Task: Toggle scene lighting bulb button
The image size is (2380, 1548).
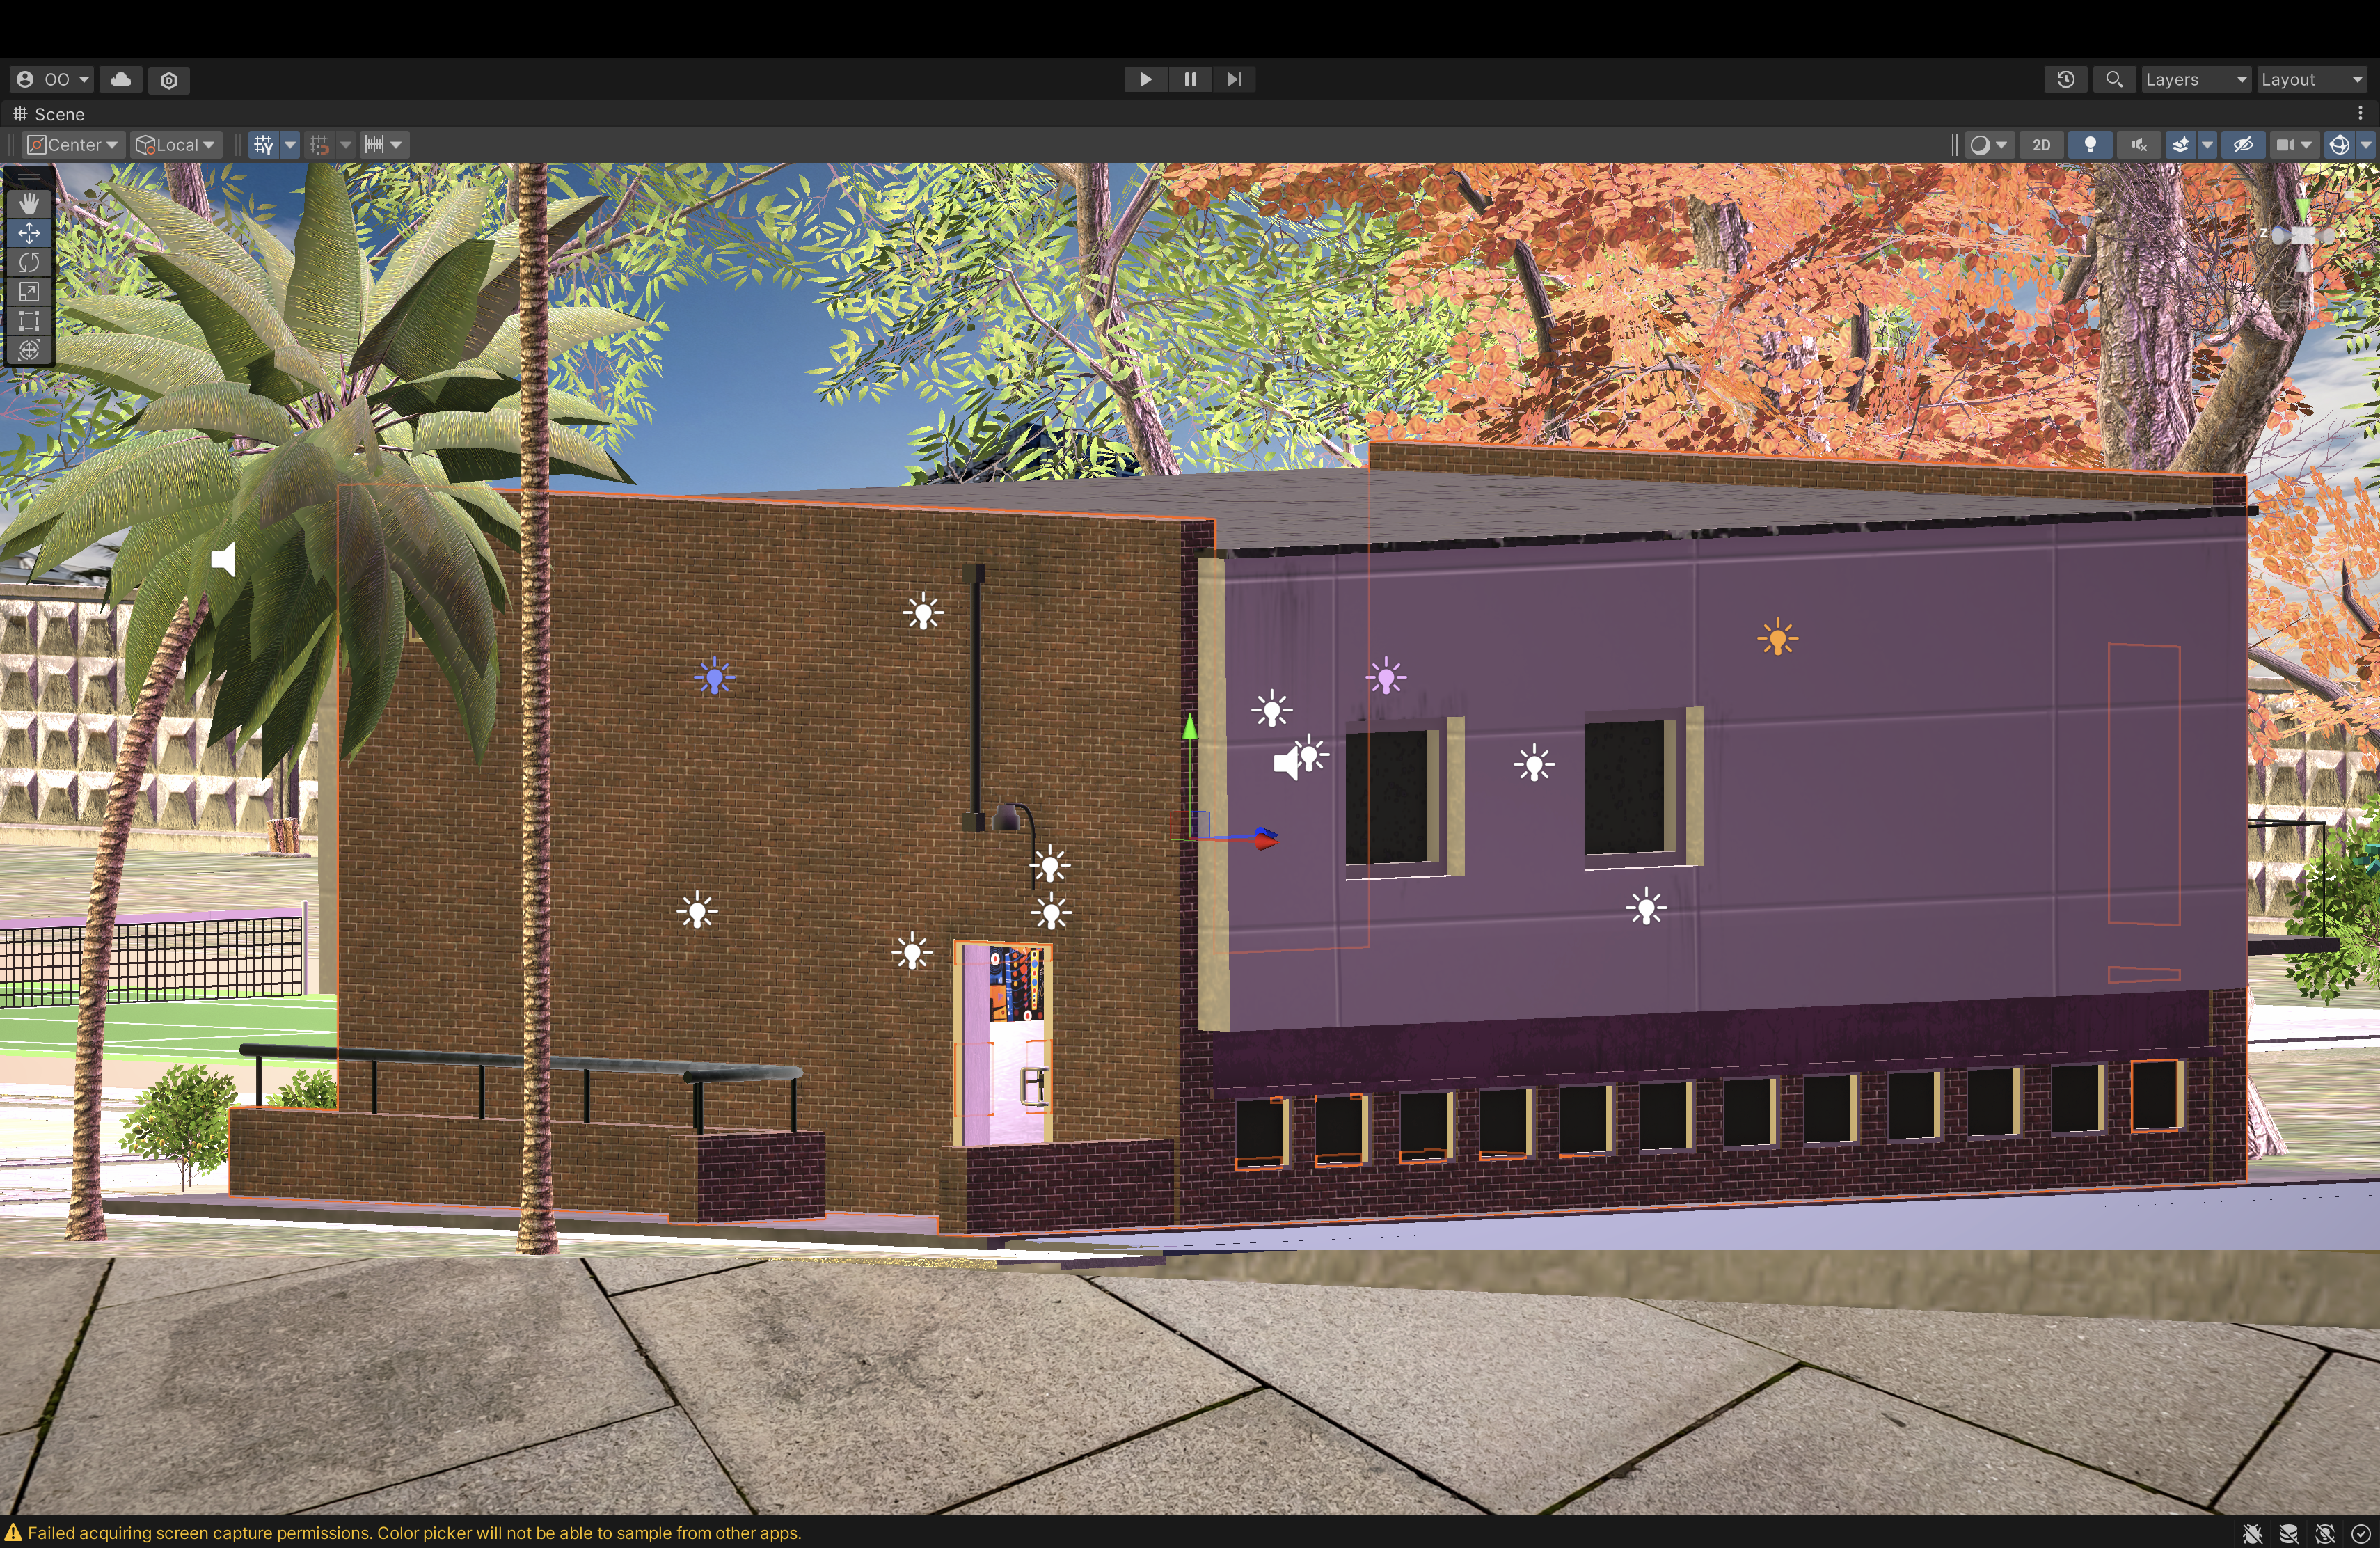Action: point(2089,145)
